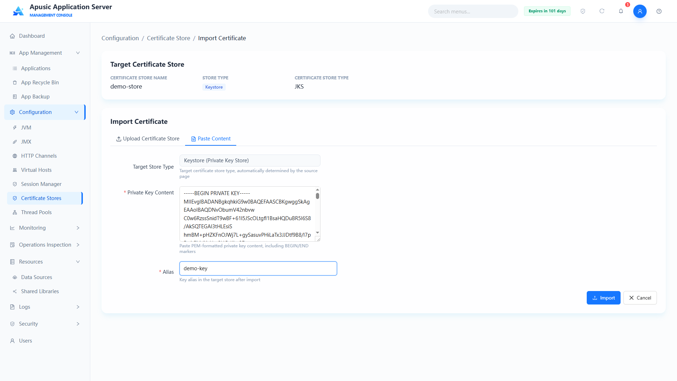The image size is (677, 381).
Task: Open Session Manager page
Action: pos(45,184)
